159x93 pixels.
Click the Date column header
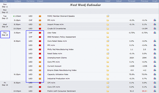pos(5,1)
